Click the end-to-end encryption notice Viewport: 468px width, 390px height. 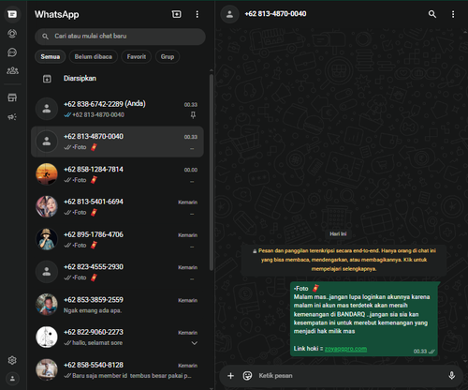344,260
